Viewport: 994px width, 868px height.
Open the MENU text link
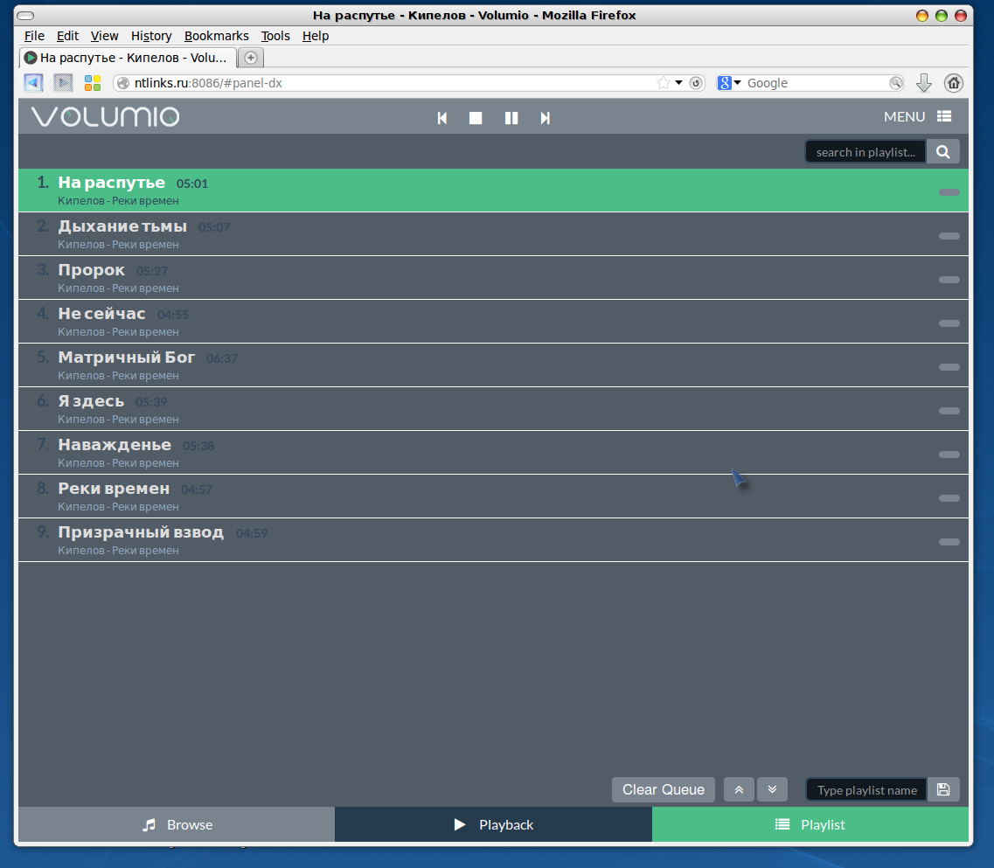click(x=905, y=116)
